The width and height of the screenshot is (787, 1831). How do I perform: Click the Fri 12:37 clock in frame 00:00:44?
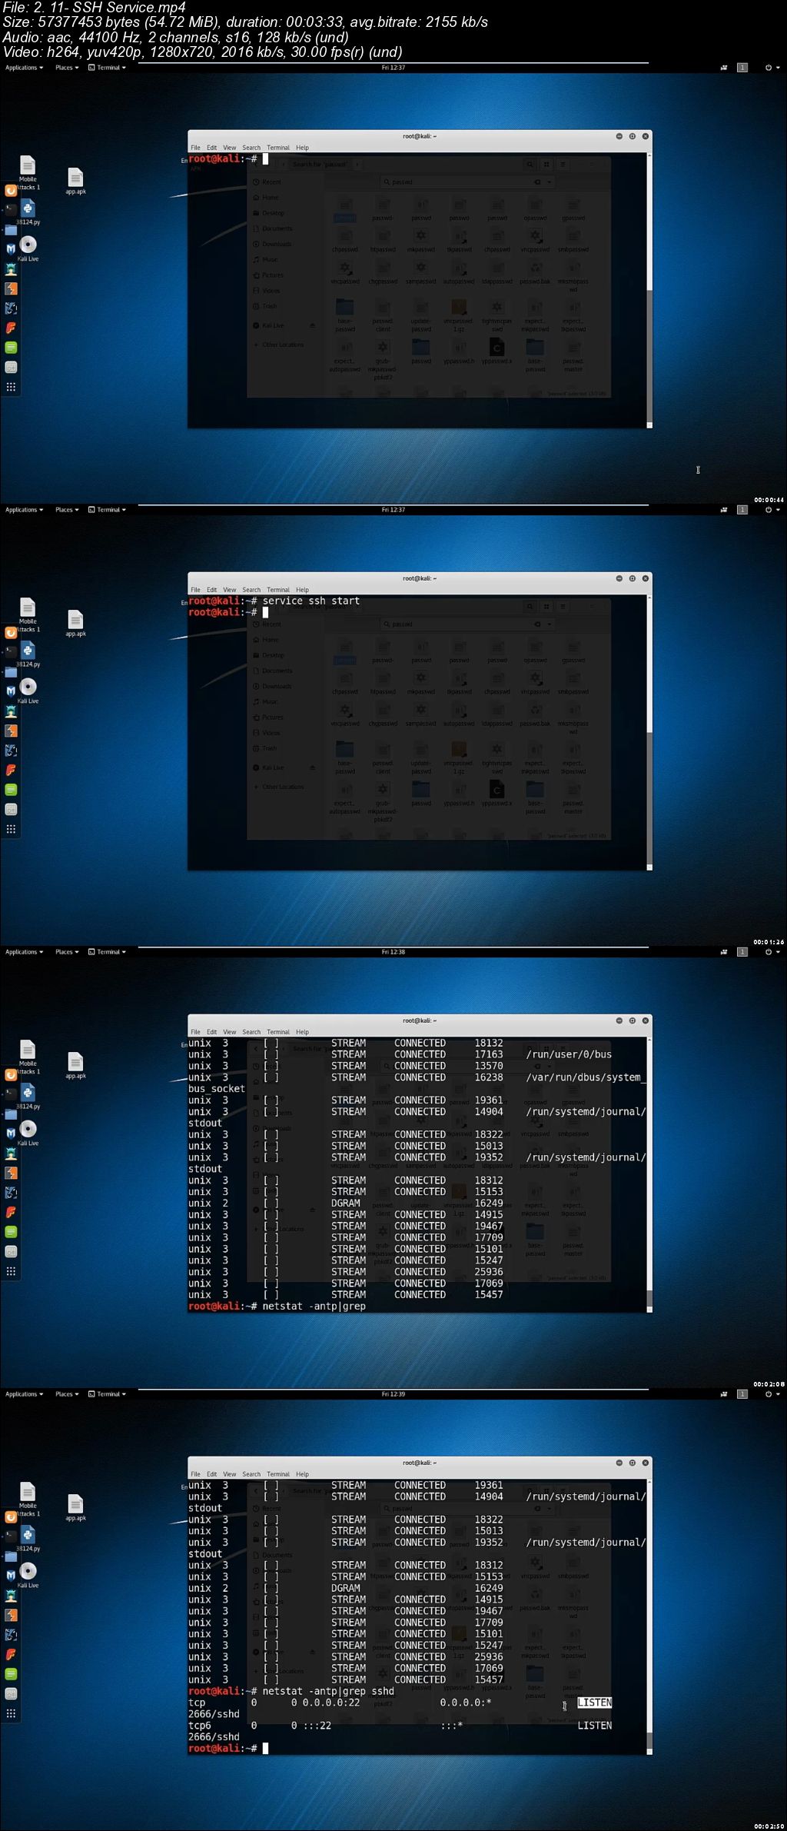(x=393, y=68)
